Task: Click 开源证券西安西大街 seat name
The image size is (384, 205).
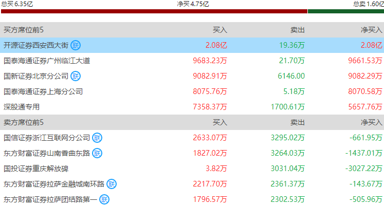Action: (36, 45)
